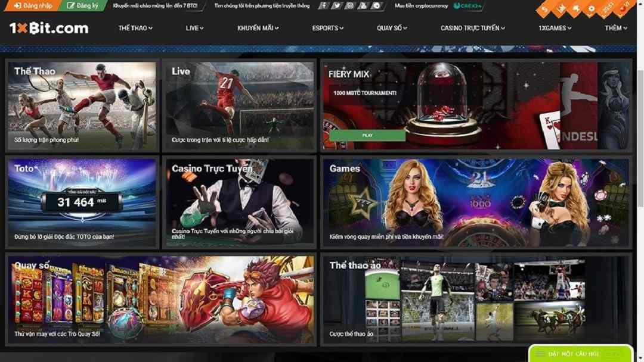Open the Thể Thao sports tile
644x362 pixels.
pos(82,106)
